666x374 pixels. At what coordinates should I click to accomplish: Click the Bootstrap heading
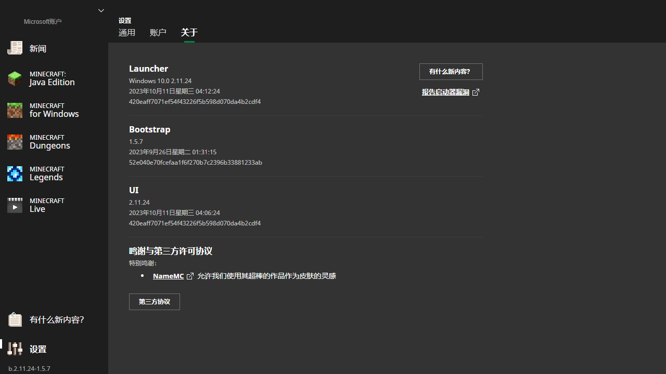click(150, 129)
